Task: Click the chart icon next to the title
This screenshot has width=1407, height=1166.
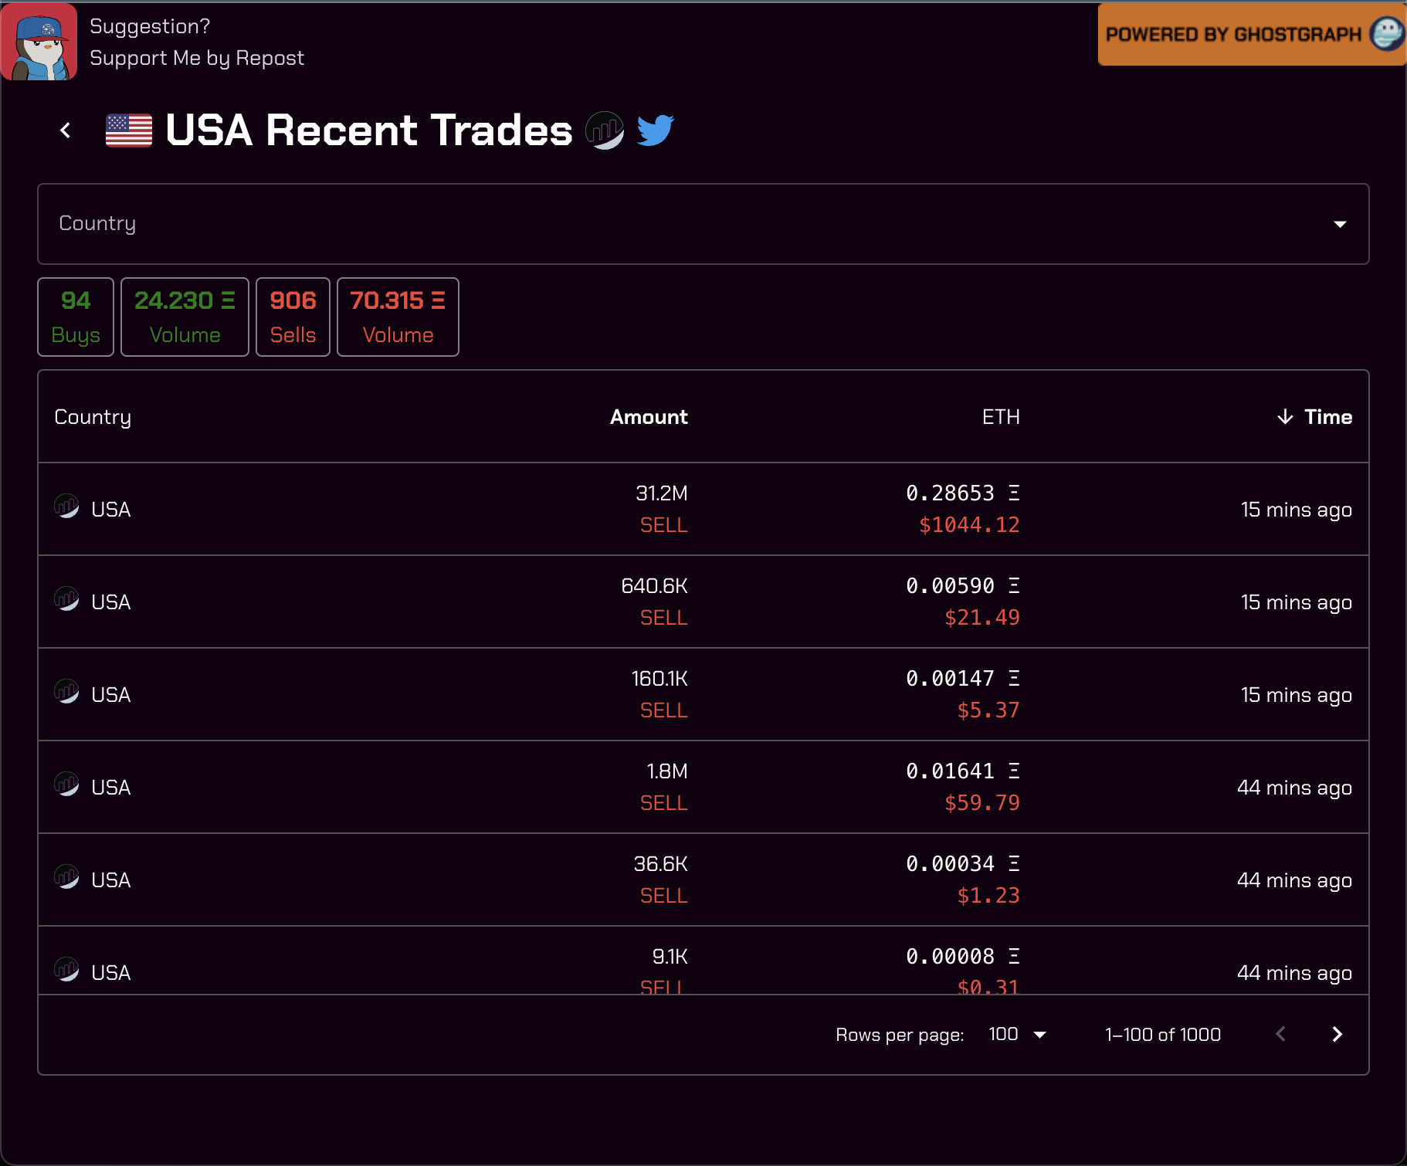Action: 604,130
